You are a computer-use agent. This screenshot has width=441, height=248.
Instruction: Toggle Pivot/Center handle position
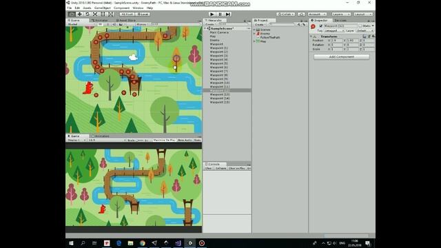point(127,14)
